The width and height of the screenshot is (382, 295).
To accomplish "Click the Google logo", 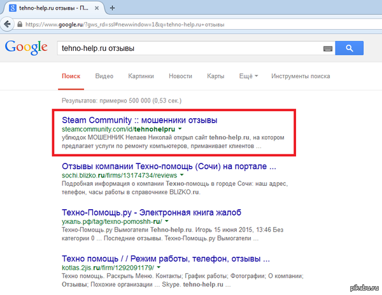I will 26,48.
